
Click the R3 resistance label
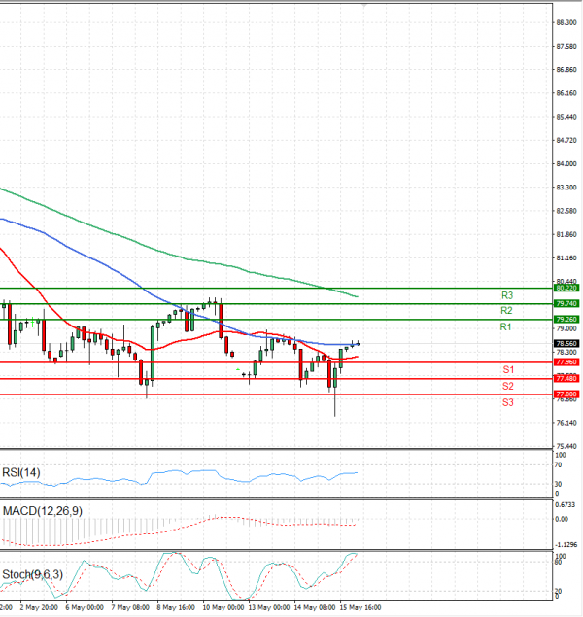(x=507, y=295)
